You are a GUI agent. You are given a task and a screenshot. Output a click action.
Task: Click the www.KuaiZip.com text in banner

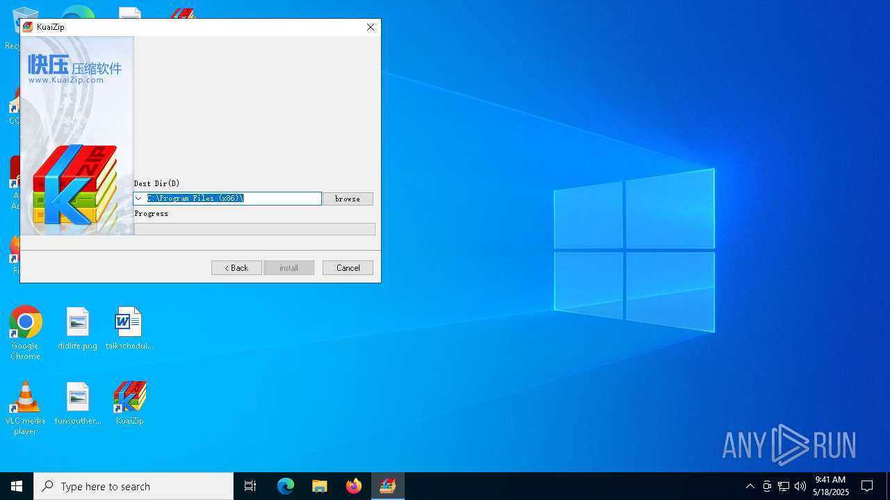(66, 80)
